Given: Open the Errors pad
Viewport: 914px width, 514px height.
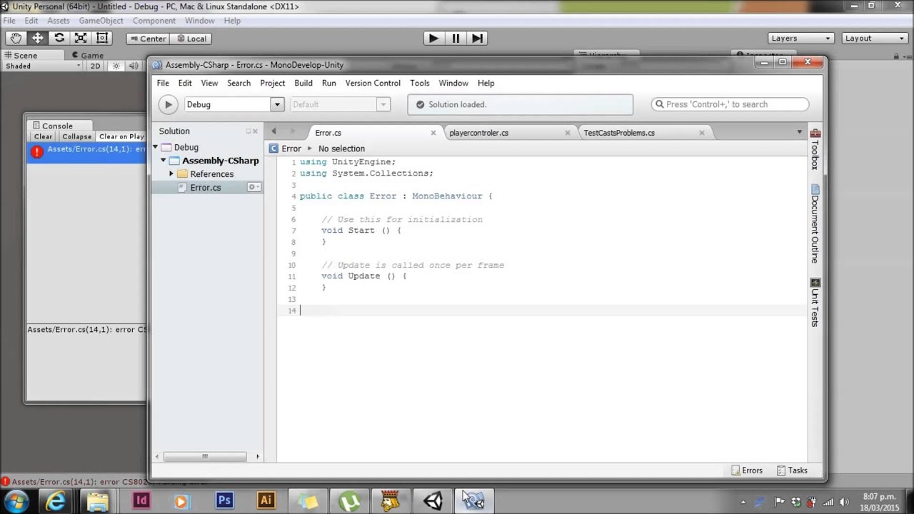Looking at the screenshot, I should click(747, 470).
